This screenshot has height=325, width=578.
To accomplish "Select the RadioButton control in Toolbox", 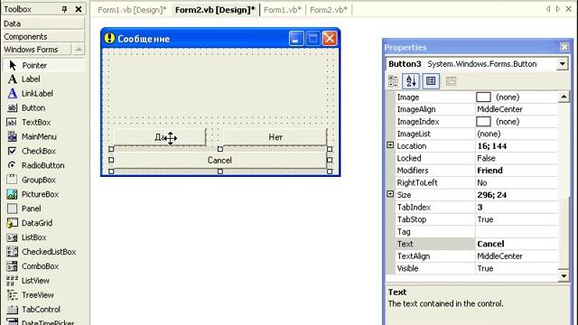I will pos(43,165).
